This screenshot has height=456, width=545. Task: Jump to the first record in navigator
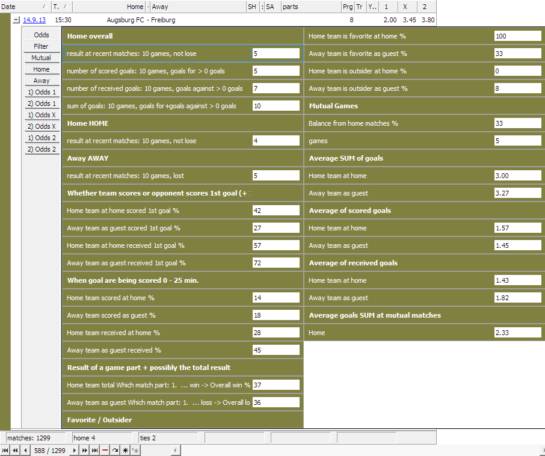click(5, 451)
